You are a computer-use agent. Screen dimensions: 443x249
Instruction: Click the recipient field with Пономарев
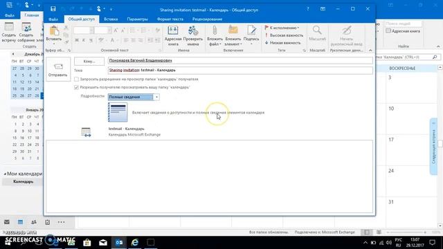[240, 60]
